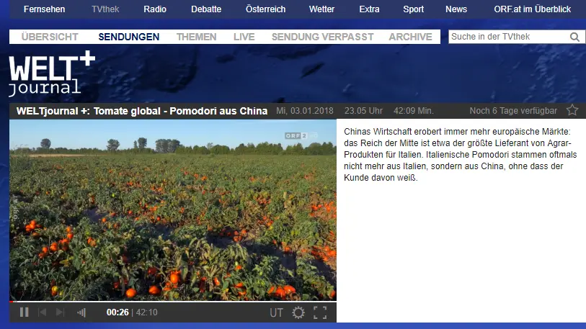Viewport: 586px width, 329px height.
Task: Expand the Archive section
Action: click(410, 37)
